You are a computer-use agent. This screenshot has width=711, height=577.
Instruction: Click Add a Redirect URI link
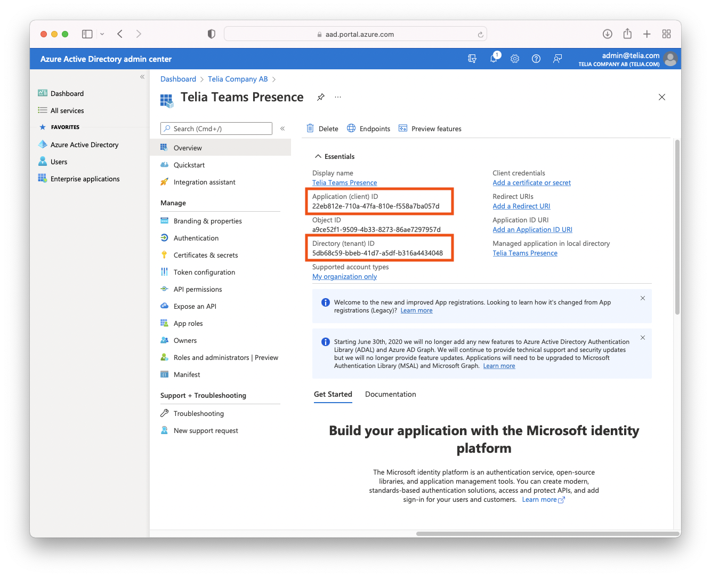[x=521, y=206]
